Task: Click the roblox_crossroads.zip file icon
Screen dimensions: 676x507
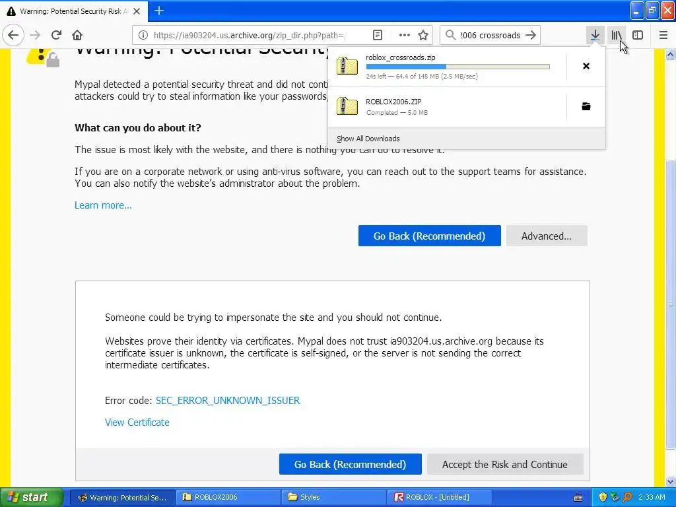Action: point(347,66)
